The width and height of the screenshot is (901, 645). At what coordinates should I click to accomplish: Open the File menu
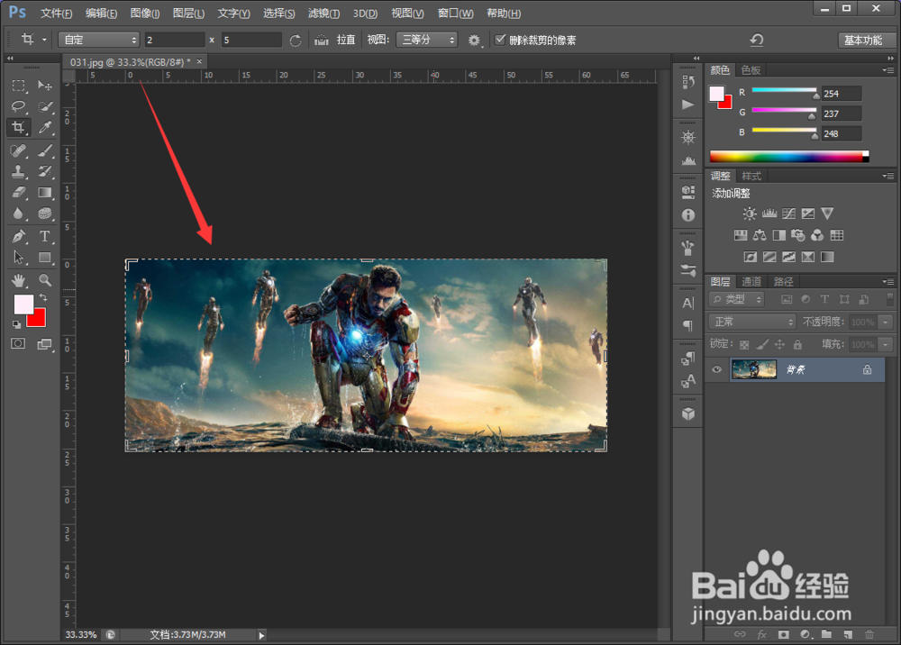click(x=56, y=14)
